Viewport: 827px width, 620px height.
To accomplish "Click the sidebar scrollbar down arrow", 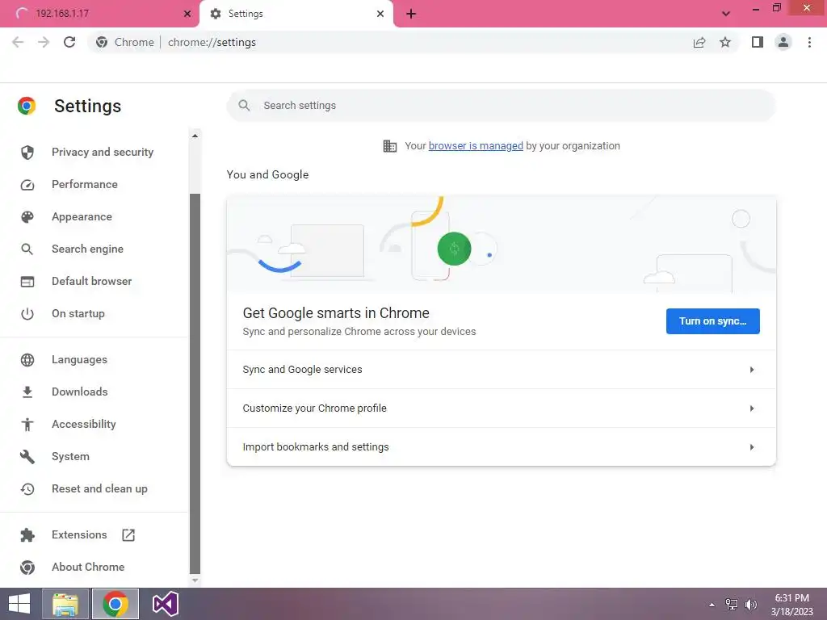I will pyautogui.click(x=195, y=580).
